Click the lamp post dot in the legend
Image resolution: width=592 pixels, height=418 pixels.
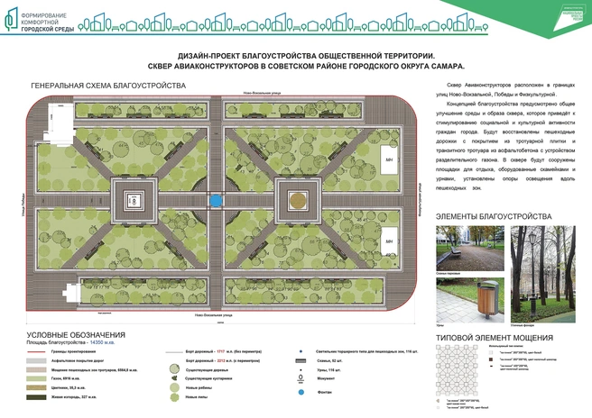tap(301, 351)
